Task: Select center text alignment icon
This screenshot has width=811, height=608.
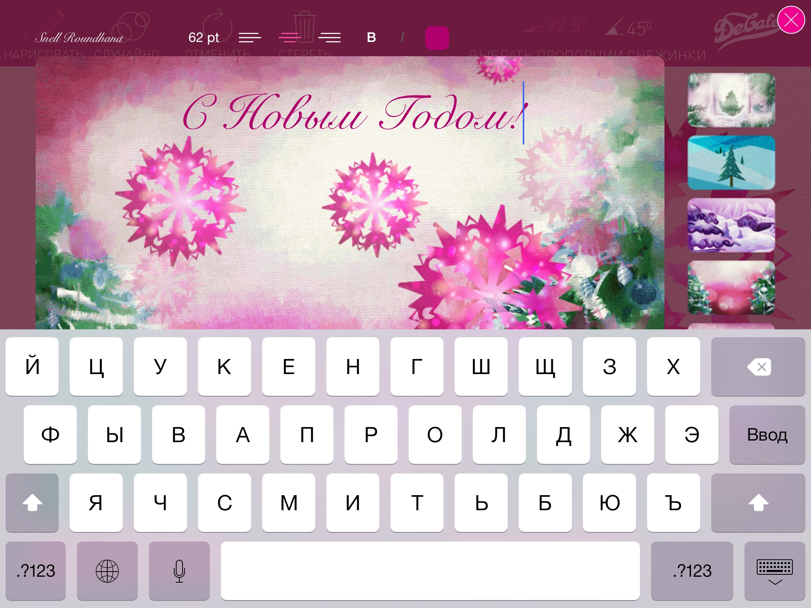Action: coord(289,38)
